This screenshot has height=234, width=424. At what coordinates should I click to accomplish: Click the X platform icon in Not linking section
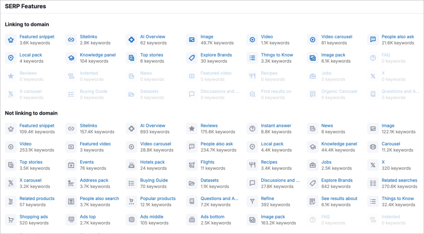[373, 165]
